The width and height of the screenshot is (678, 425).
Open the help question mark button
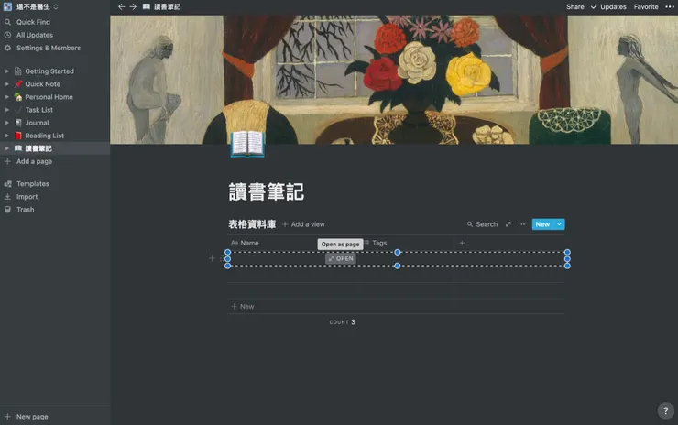[x=665, y=410]
